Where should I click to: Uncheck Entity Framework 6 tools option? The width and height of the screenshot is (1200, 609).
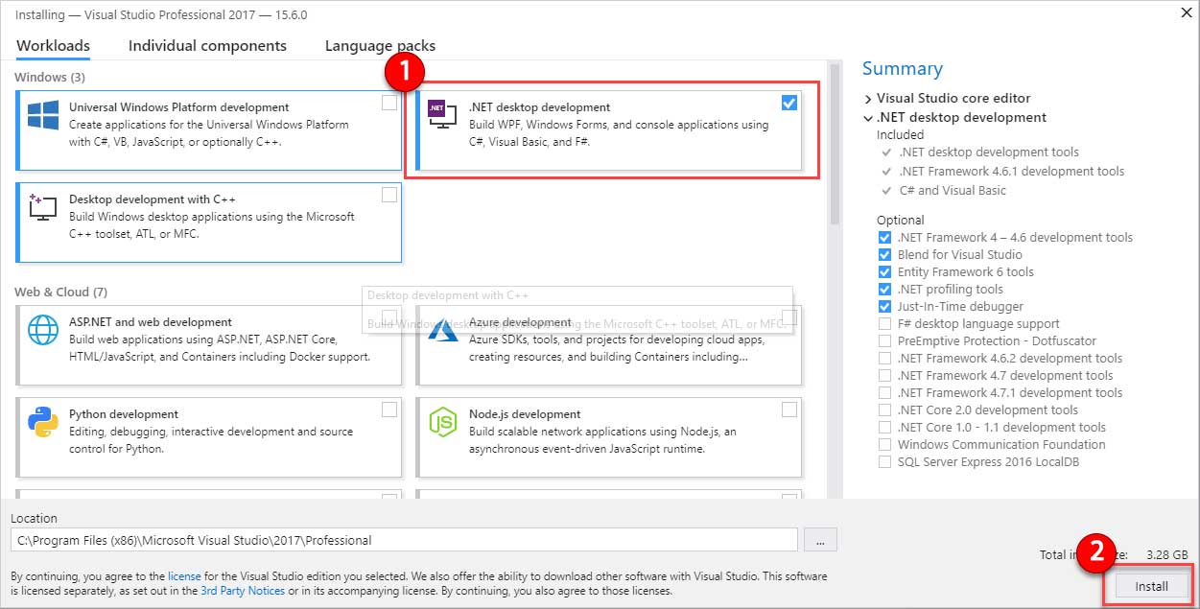[884, 271]
